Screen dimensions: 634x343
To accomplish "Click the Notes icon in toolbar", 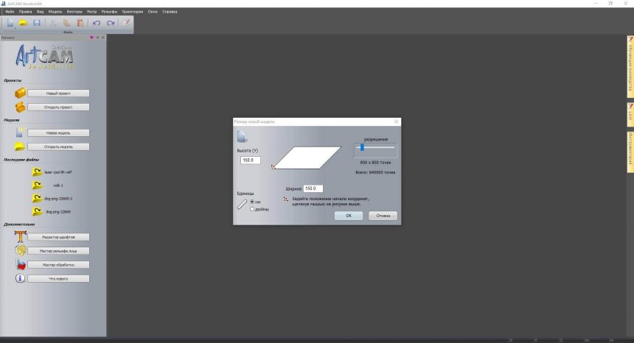I will tap(127, 23).
